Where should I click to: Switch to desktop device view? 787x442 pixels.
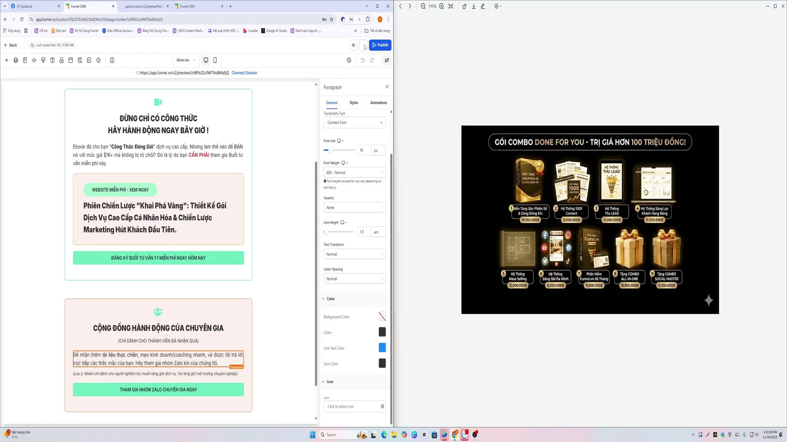(x=206, y=60)
